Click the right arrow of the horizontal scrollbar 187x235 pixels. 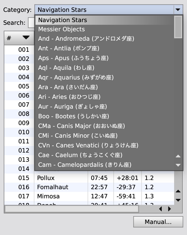point(169,209)
